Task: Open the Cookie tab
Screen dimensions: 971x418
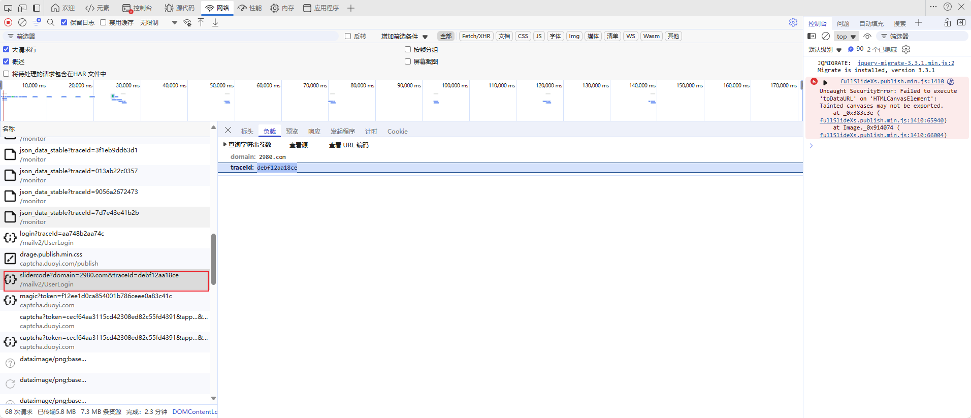Action: click(398, 131)
